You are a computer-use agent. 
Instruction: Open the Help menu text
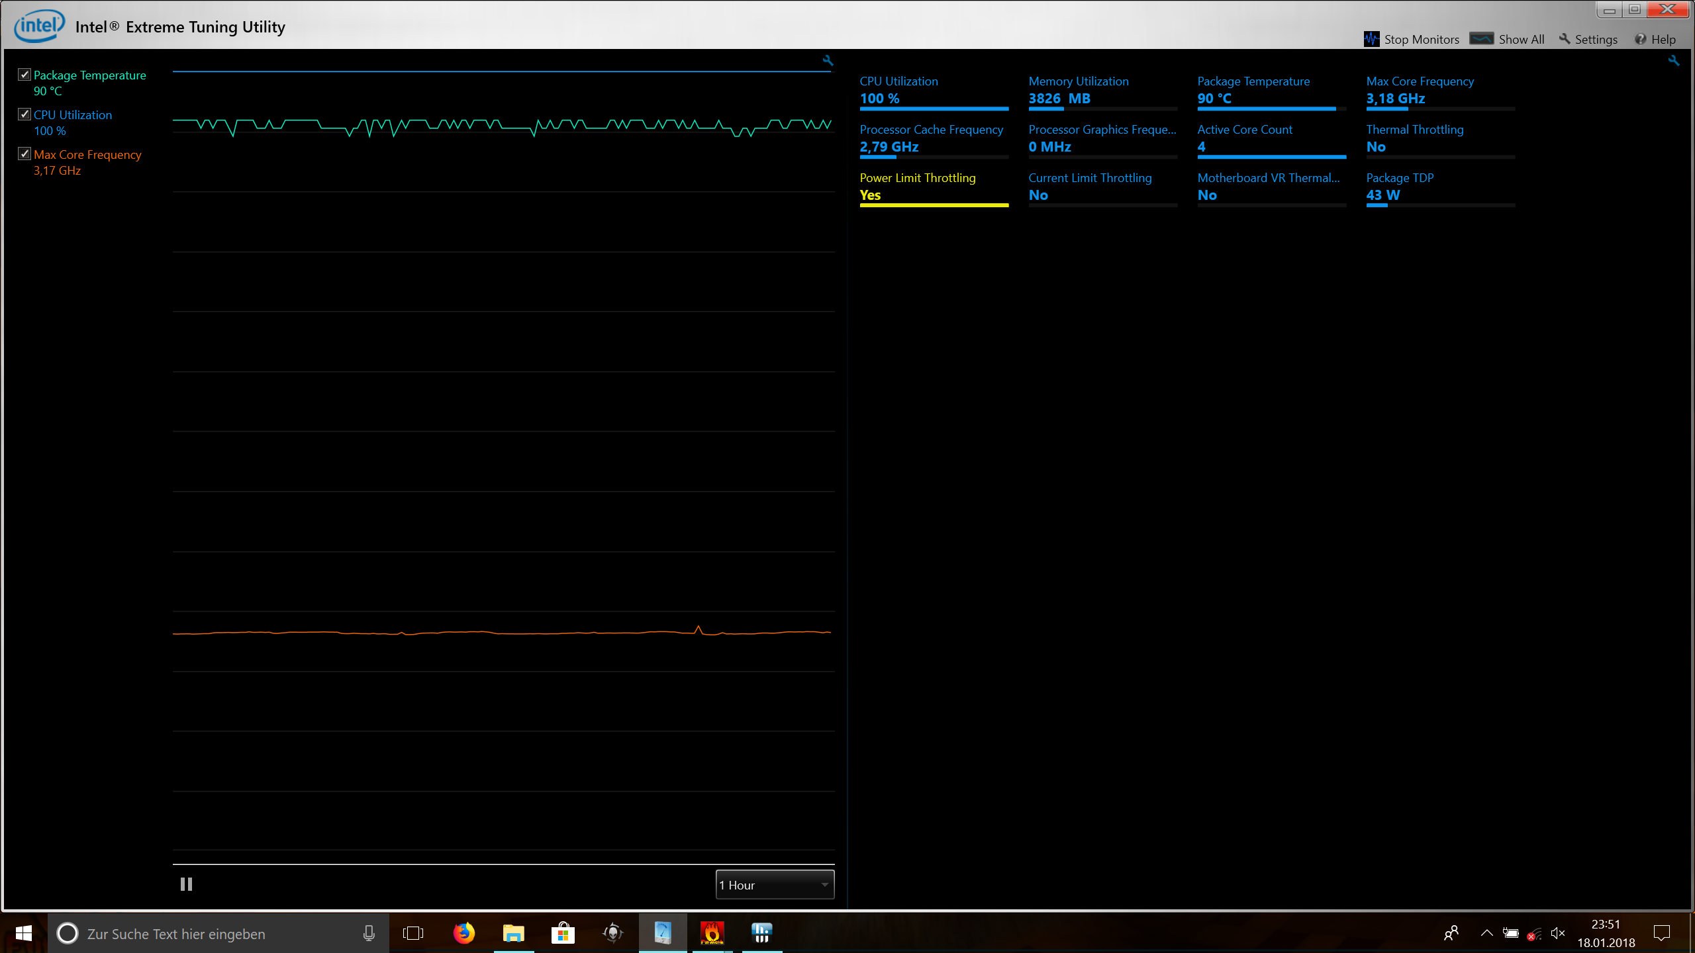point(1663,40)
